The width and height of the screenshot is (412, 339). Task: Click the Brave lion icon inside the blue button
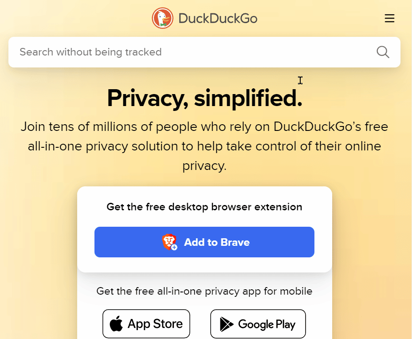(x=169, y=242)
